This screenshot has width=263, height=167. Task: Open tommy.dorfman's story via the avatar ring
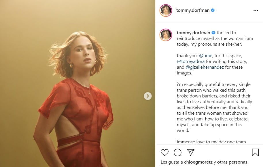coord(166,10)
